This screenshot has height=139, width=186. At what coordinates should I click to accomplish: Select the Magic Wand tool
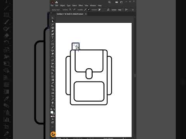tap(53, 24)
